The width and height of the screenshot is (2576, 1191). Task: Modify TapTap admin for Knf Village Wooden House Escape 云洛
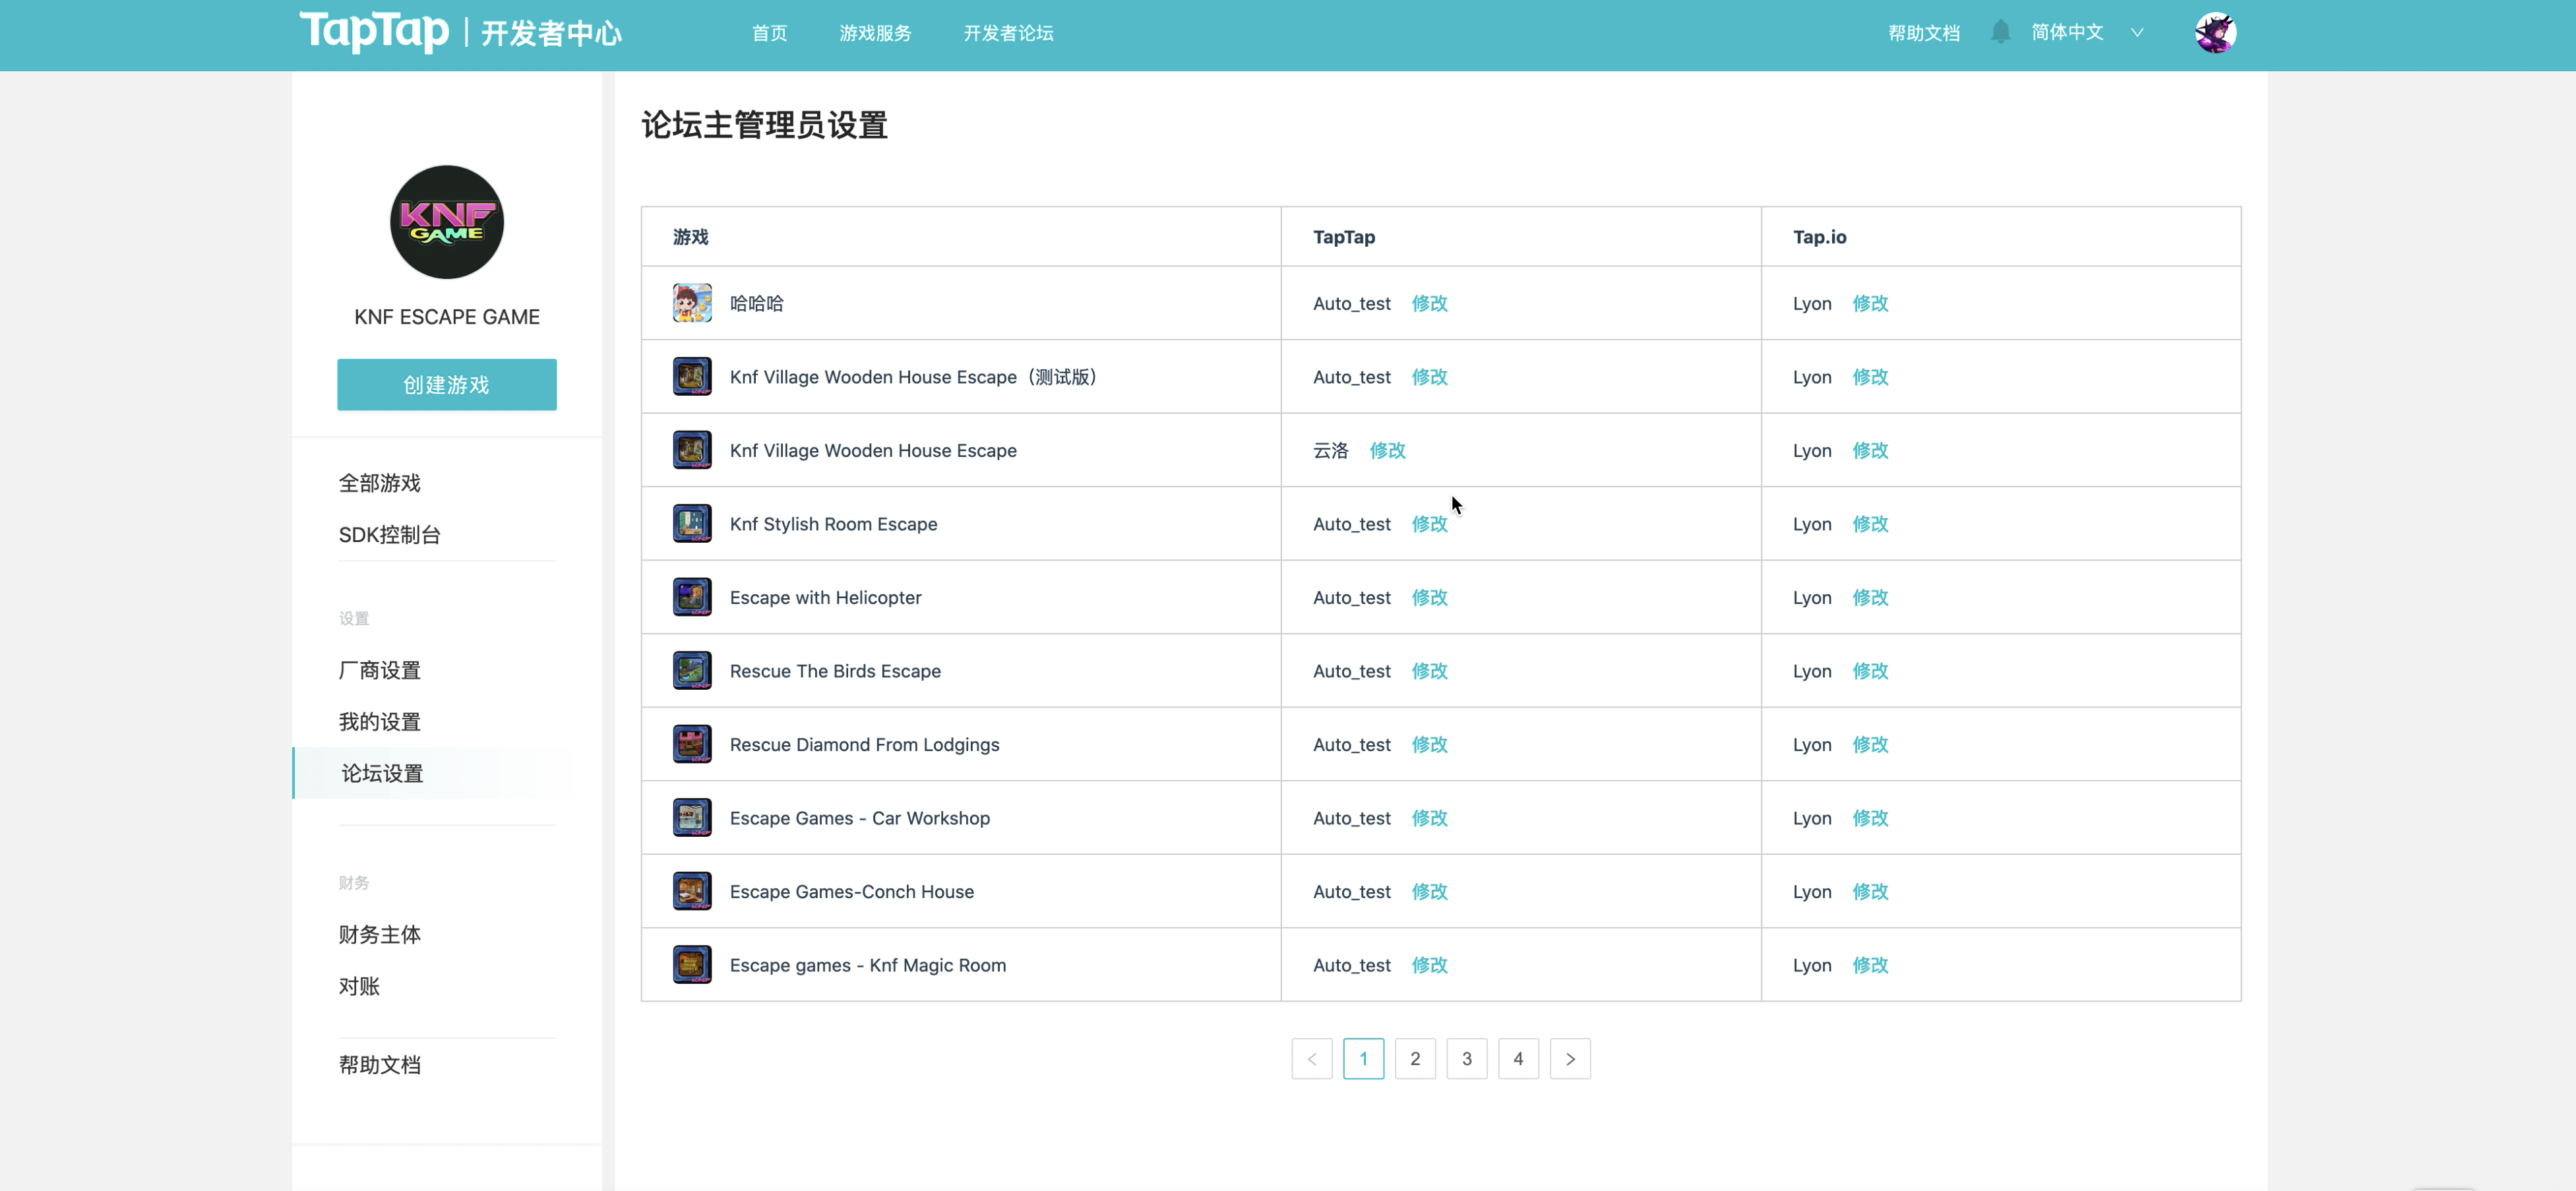coord(1387,450)
